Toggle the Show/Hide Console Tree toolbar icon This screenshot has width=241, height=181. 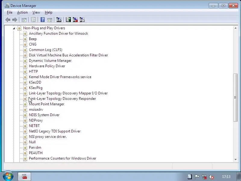(x=24, y=20)
